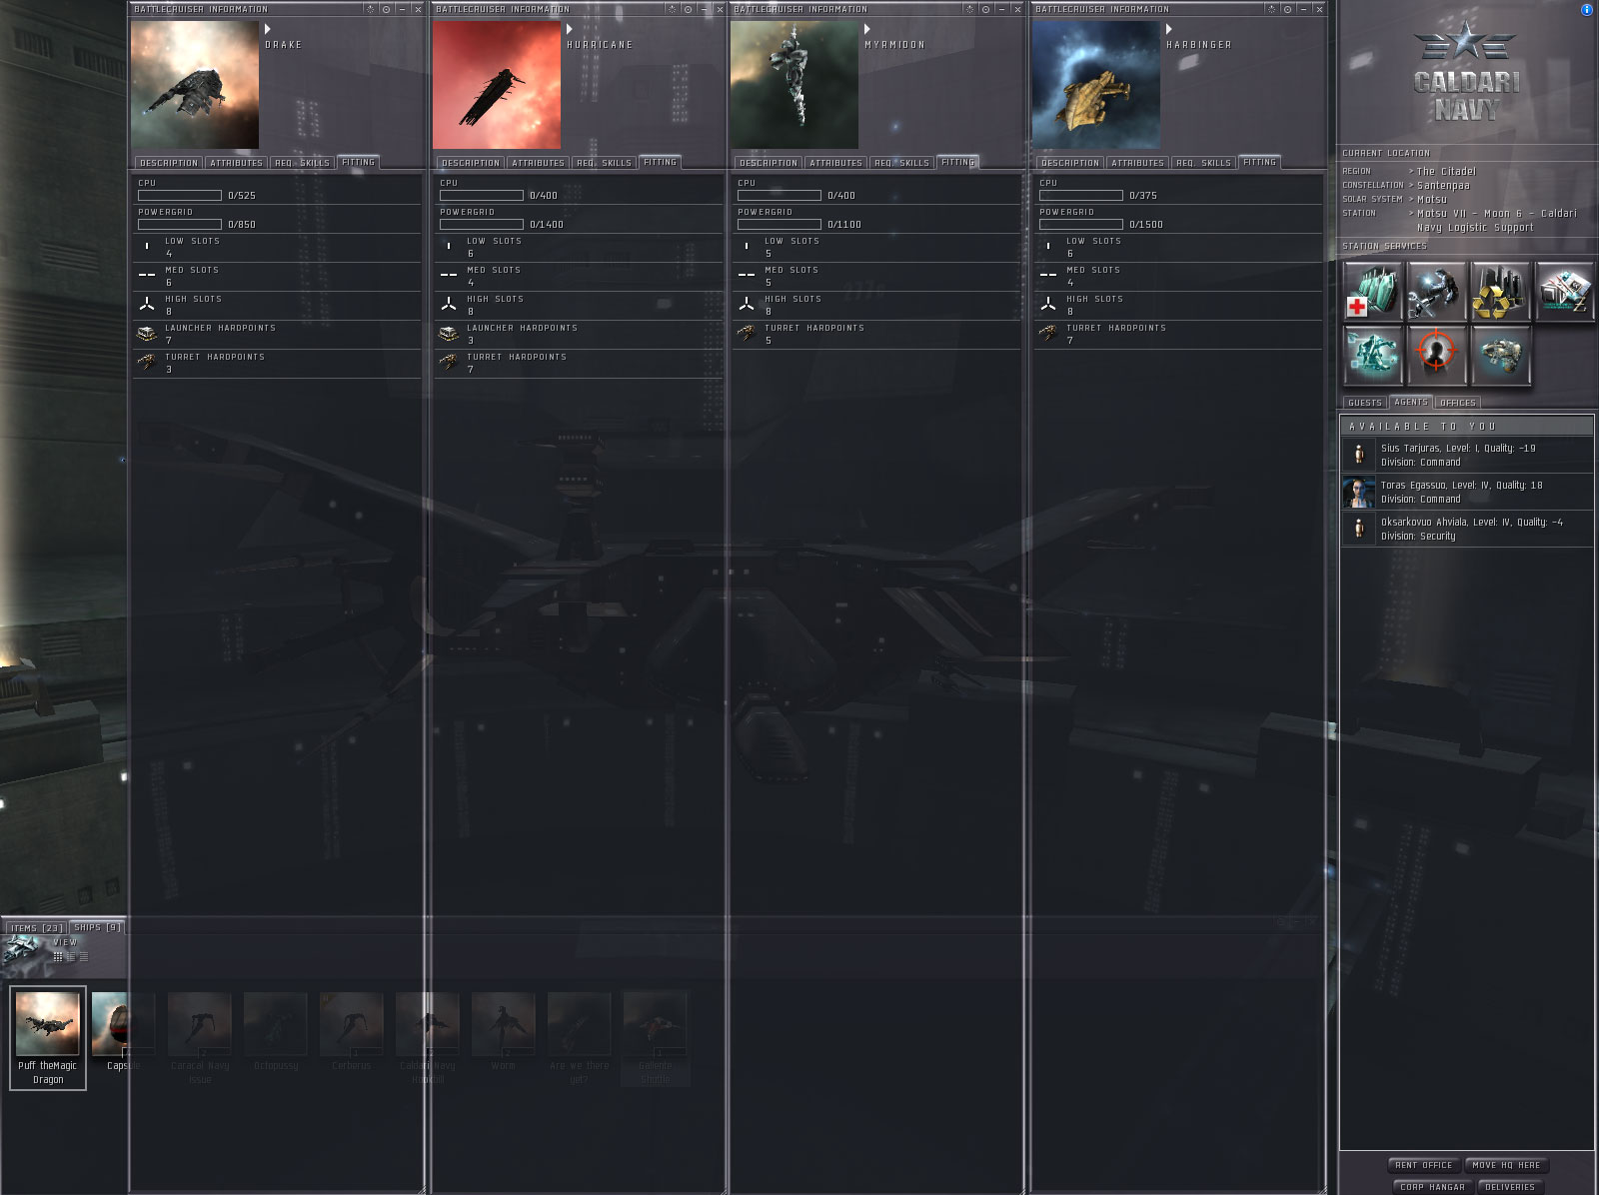Expand the arrow above the Drake name

[268, 30]
